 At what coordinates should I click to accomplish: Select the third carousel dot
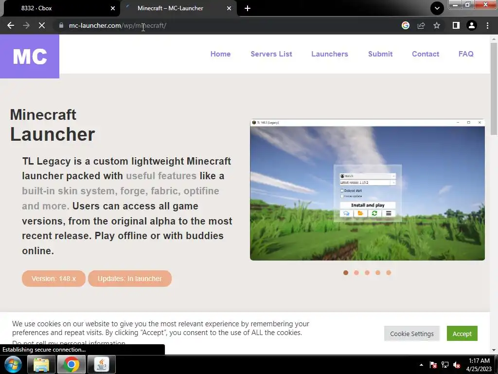(367, 273)
